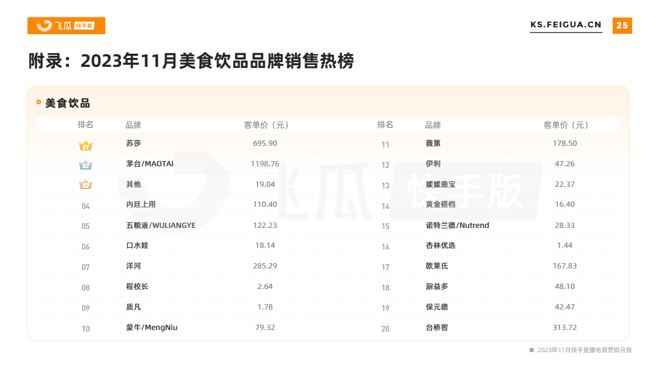This screenshot has width=659, height=370.
Task: Select the value 1.44
Action: click(x=565, y=245)
